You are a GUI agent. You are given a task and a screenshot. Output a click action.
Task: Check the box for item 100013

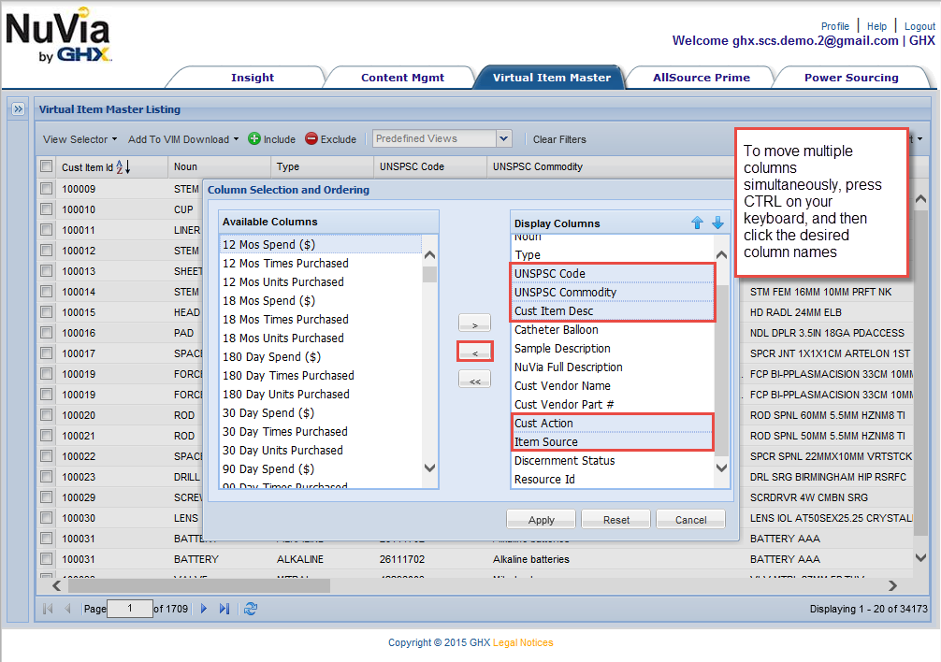coord(46,270)
